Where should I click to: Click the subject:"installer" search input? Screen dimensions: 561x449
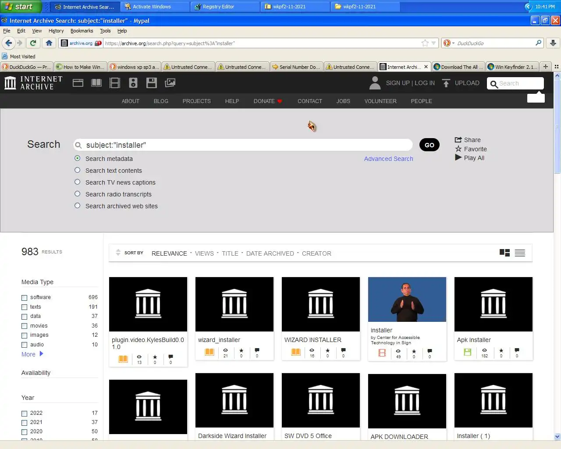pos(243,145)
